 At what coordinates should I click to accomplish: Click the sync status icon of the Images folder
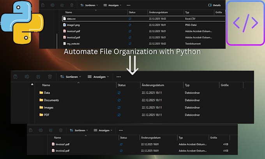[x=119, y=108]
